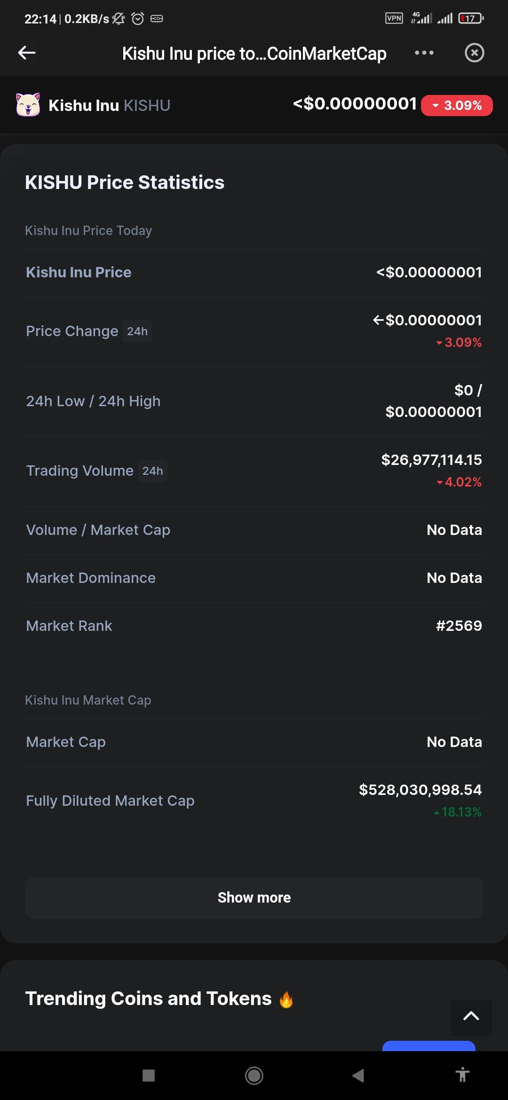Tap the page title Kishu Inu price
This screenshot has width=508, height=1100.
click(254, 54)
